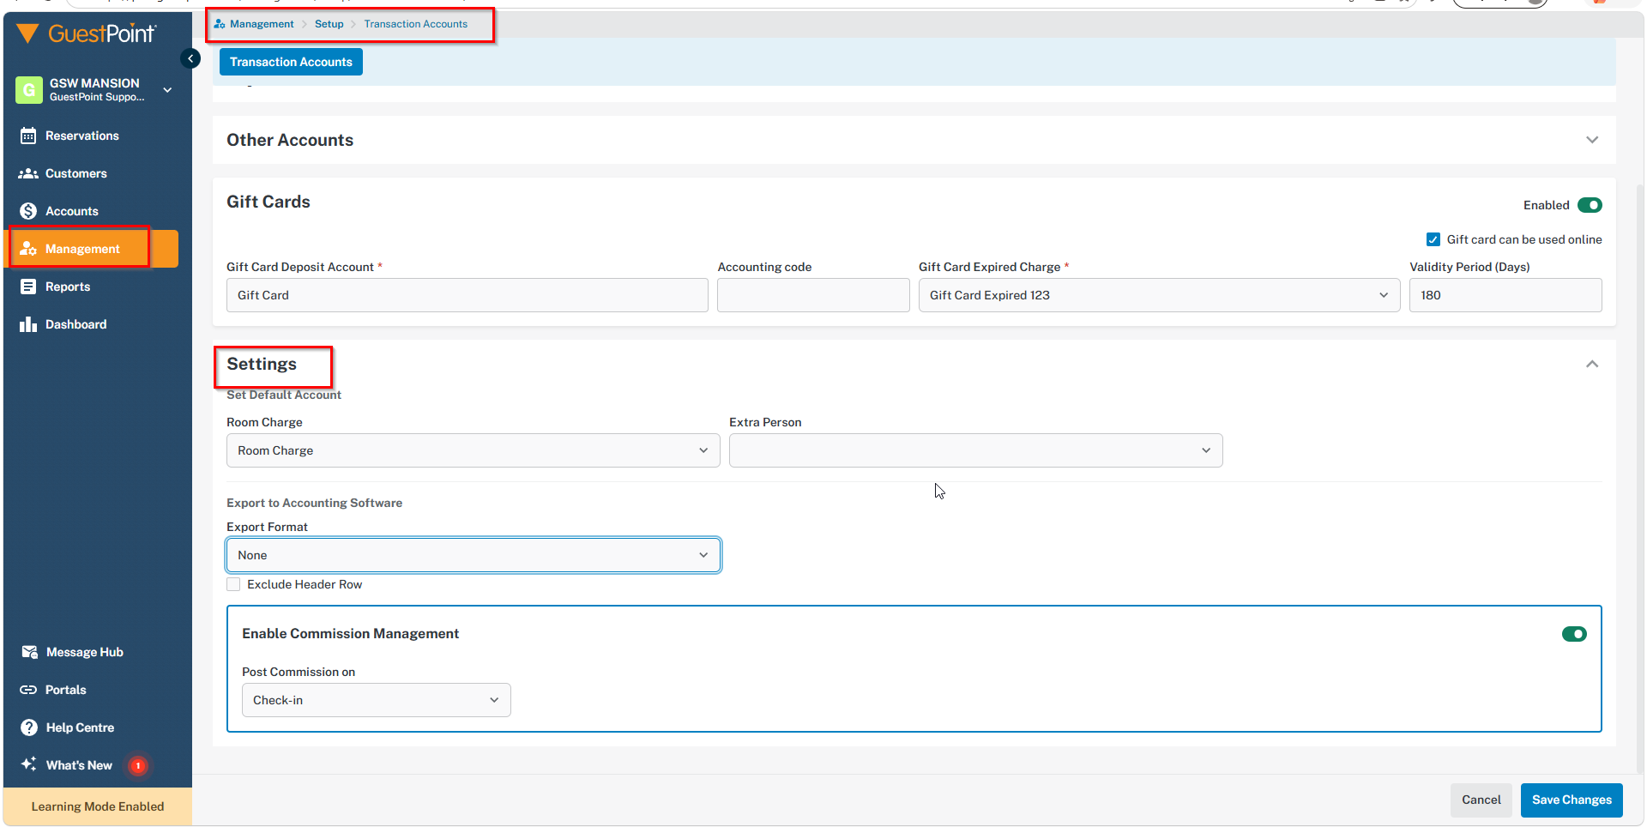This screenshot has width=1647, height=827.
Task: Click the Accounts dollar icon
Action: coord(28,211)
